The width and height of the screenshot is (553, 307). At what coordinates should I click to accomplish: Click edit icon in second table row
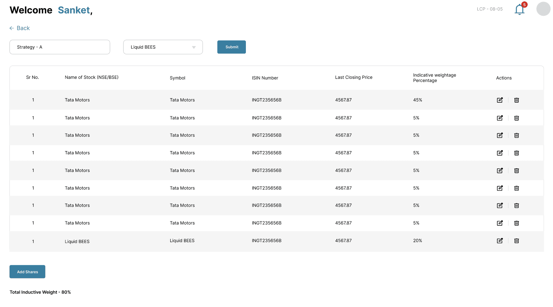pyautogui.click(x=500, y=118)
